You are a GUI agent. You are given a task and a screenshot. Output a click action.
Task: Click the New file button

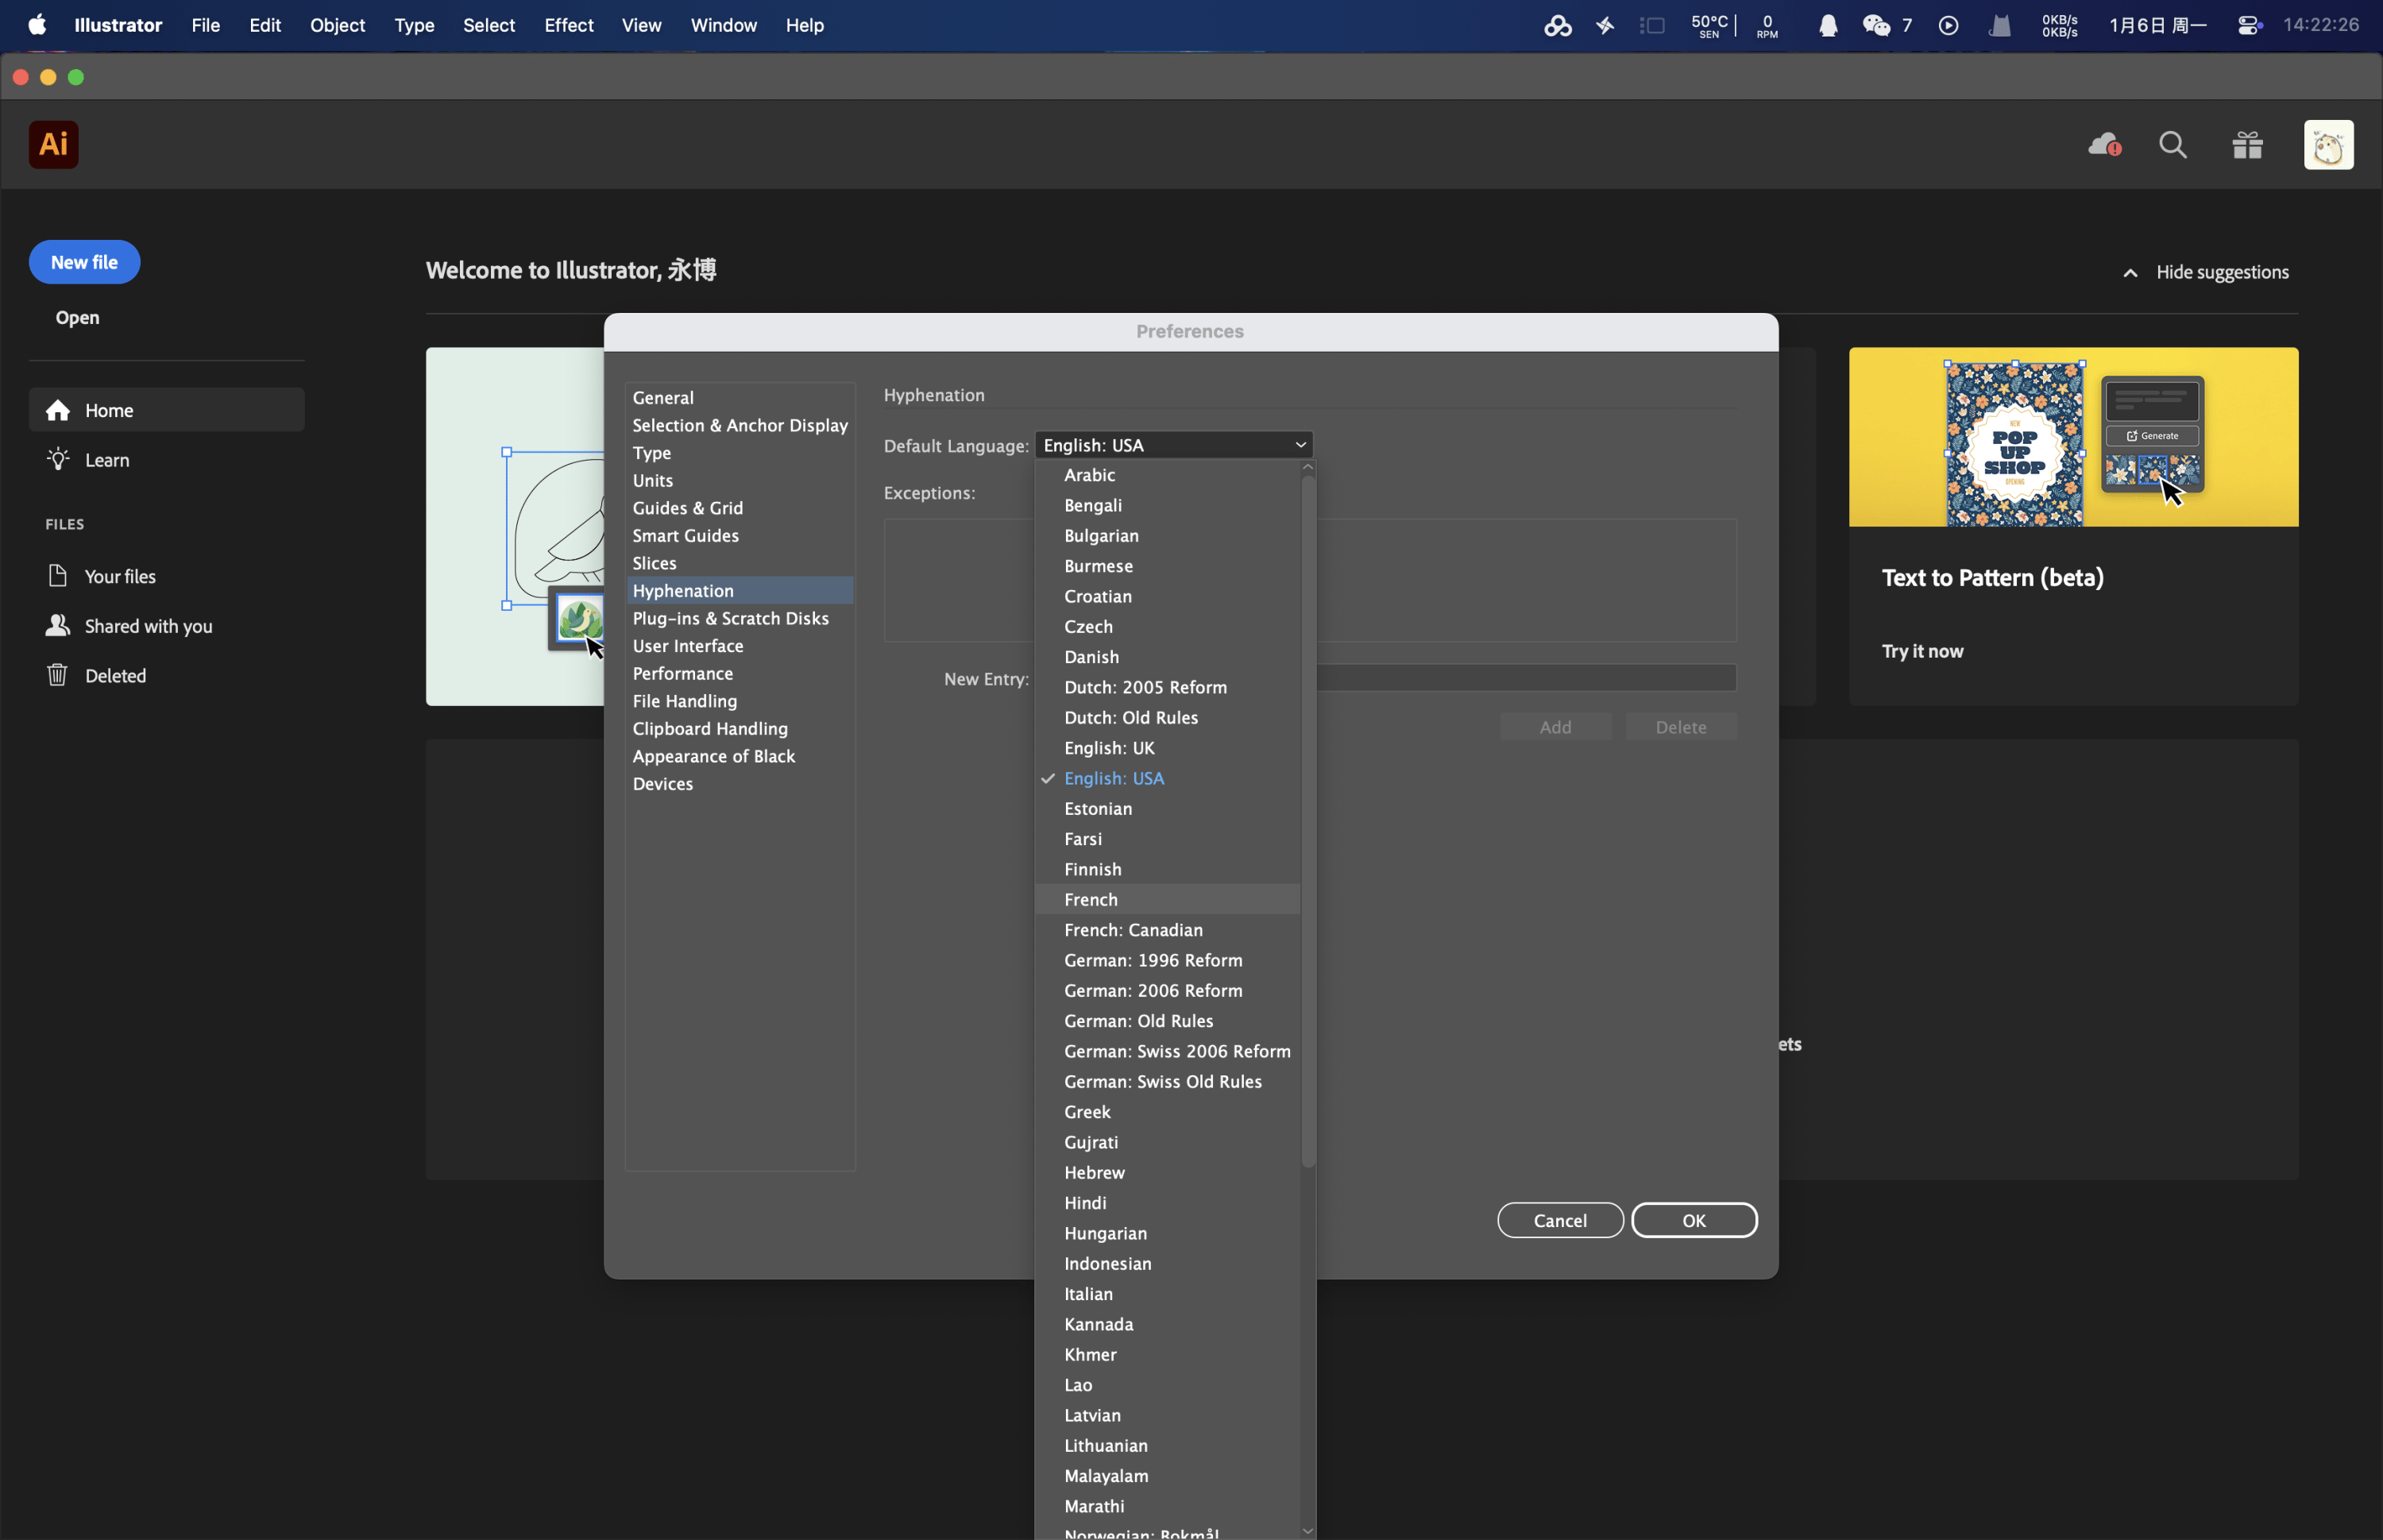tap(84, 262)
